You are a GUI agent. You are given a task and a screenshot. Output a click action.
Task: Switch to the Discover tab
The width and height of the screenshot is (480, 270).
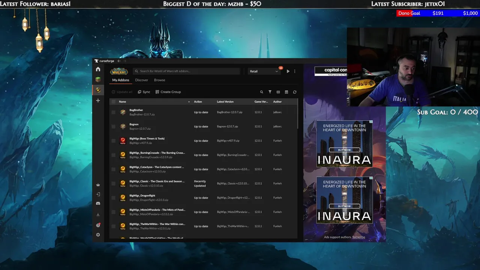point(141,80)
